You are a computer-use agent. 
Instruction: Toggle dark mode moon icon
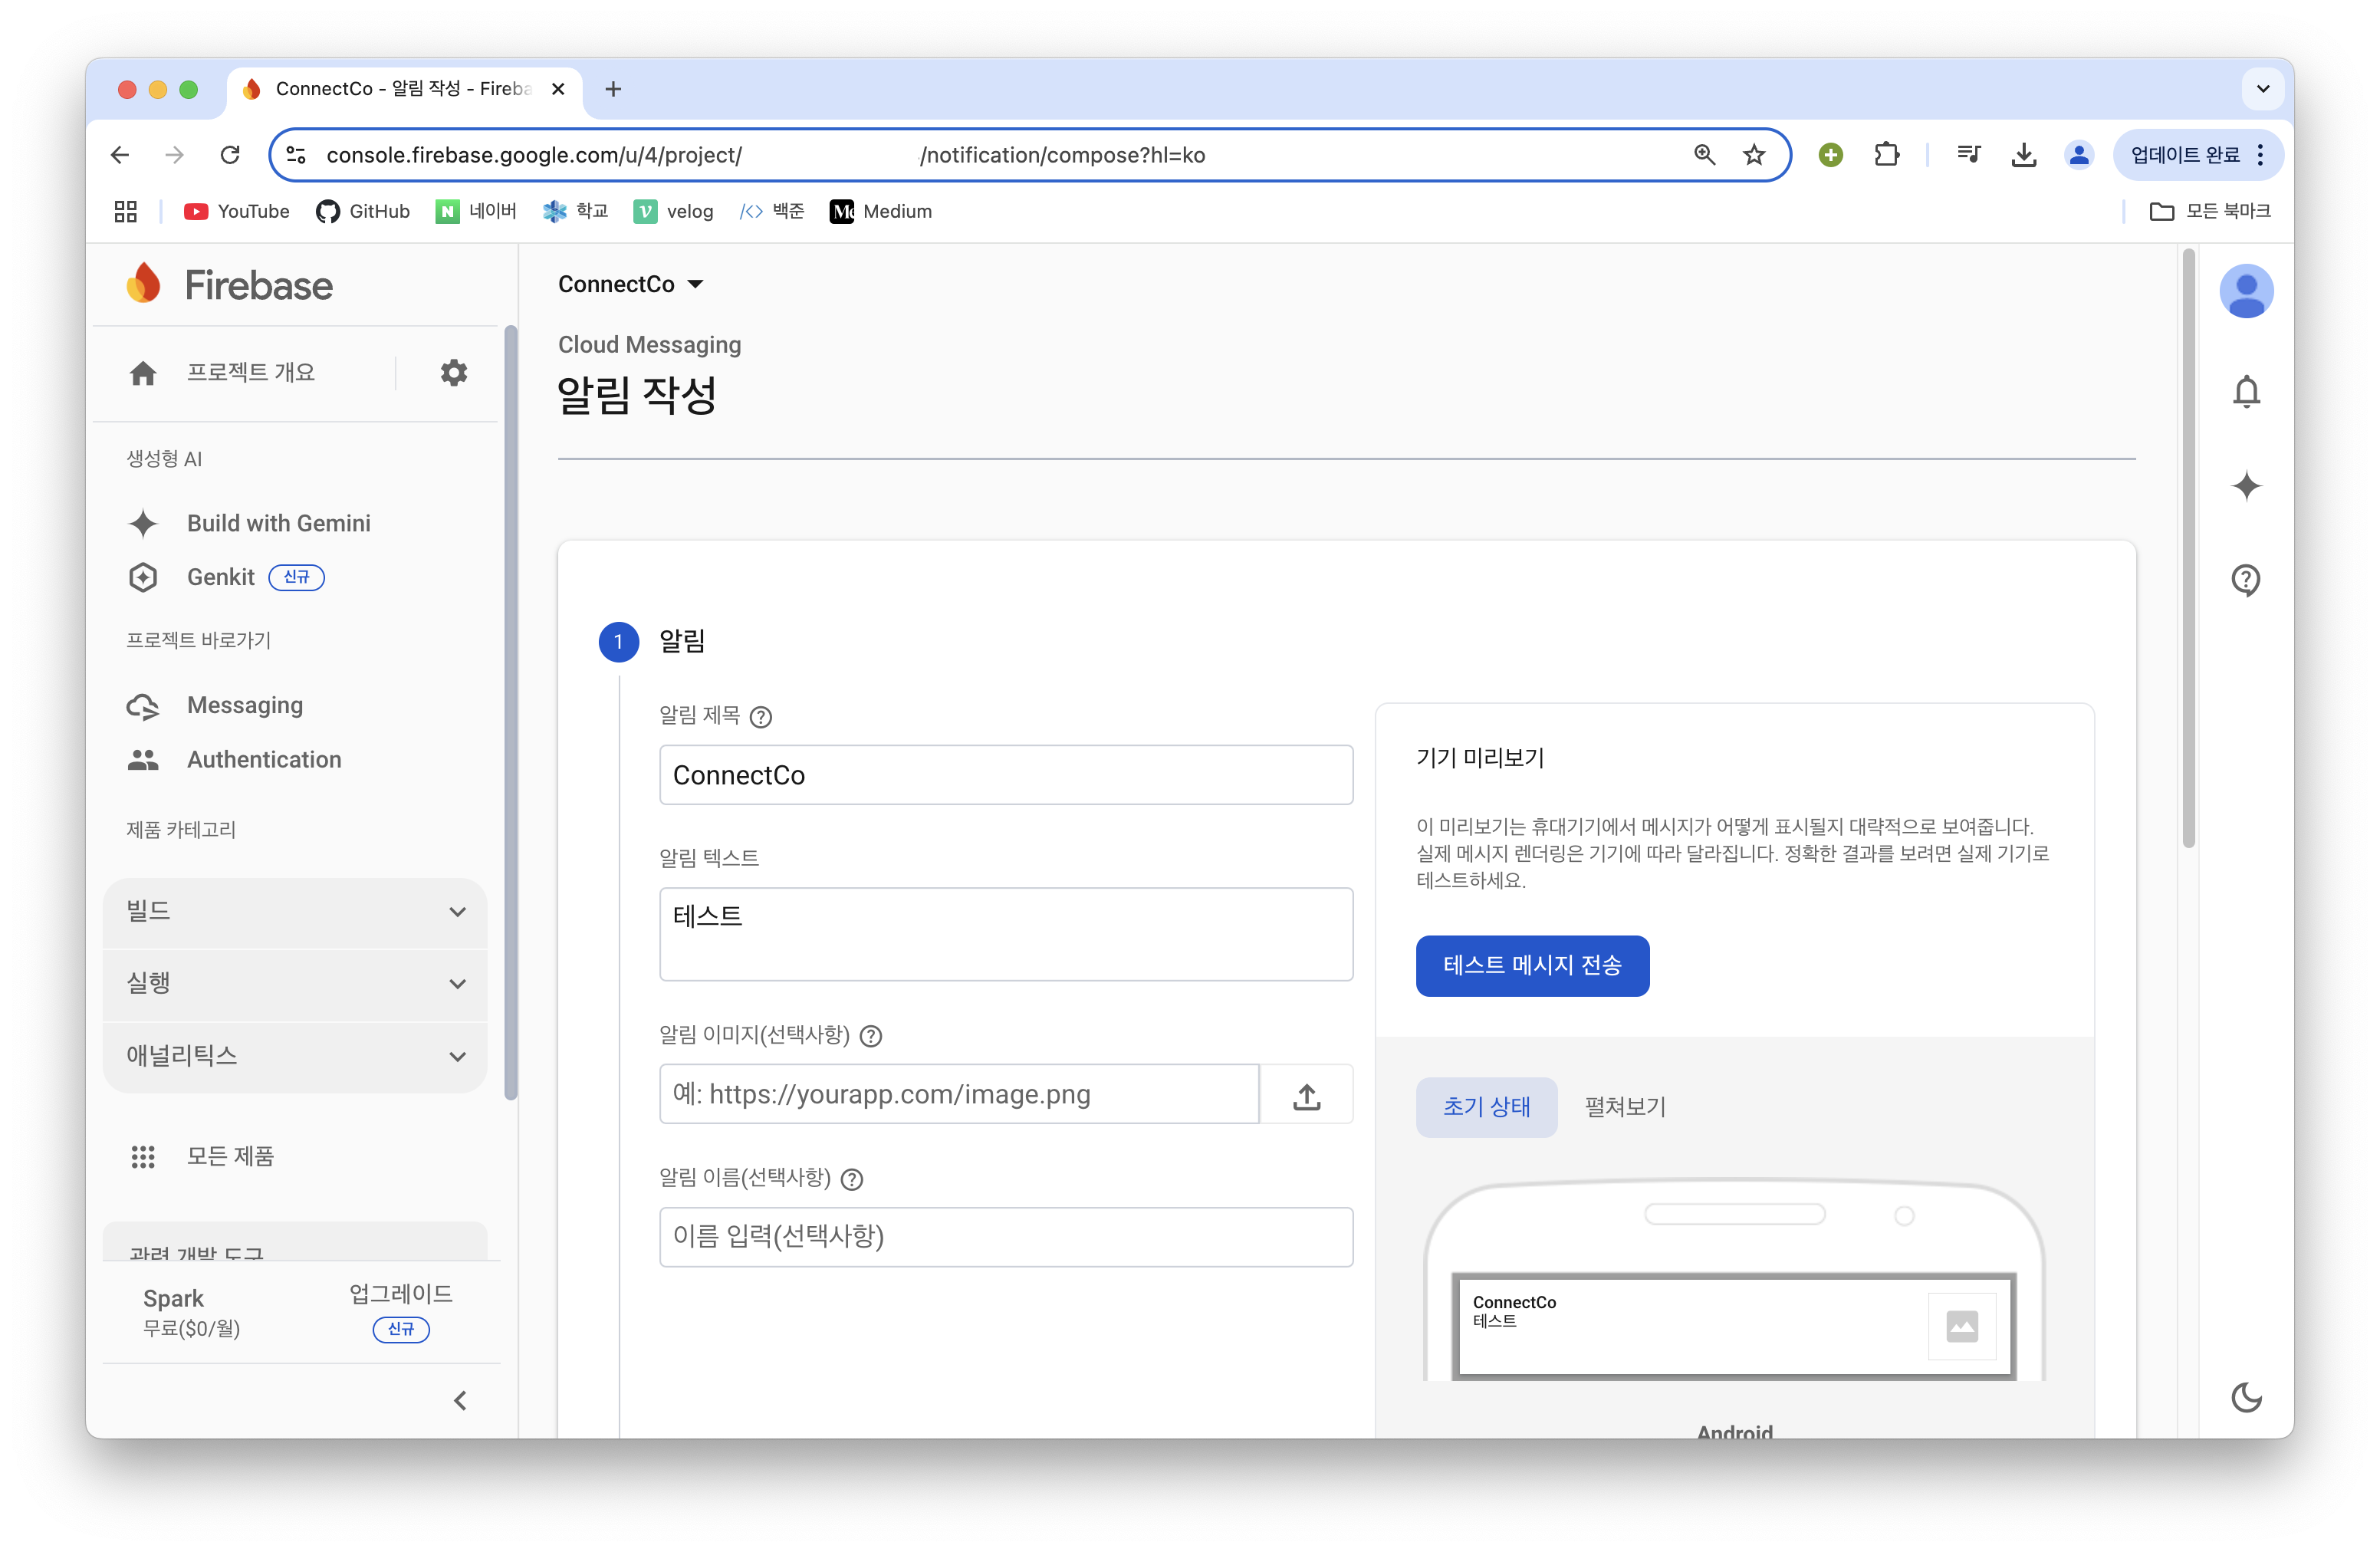(x=2246, y=1397)
